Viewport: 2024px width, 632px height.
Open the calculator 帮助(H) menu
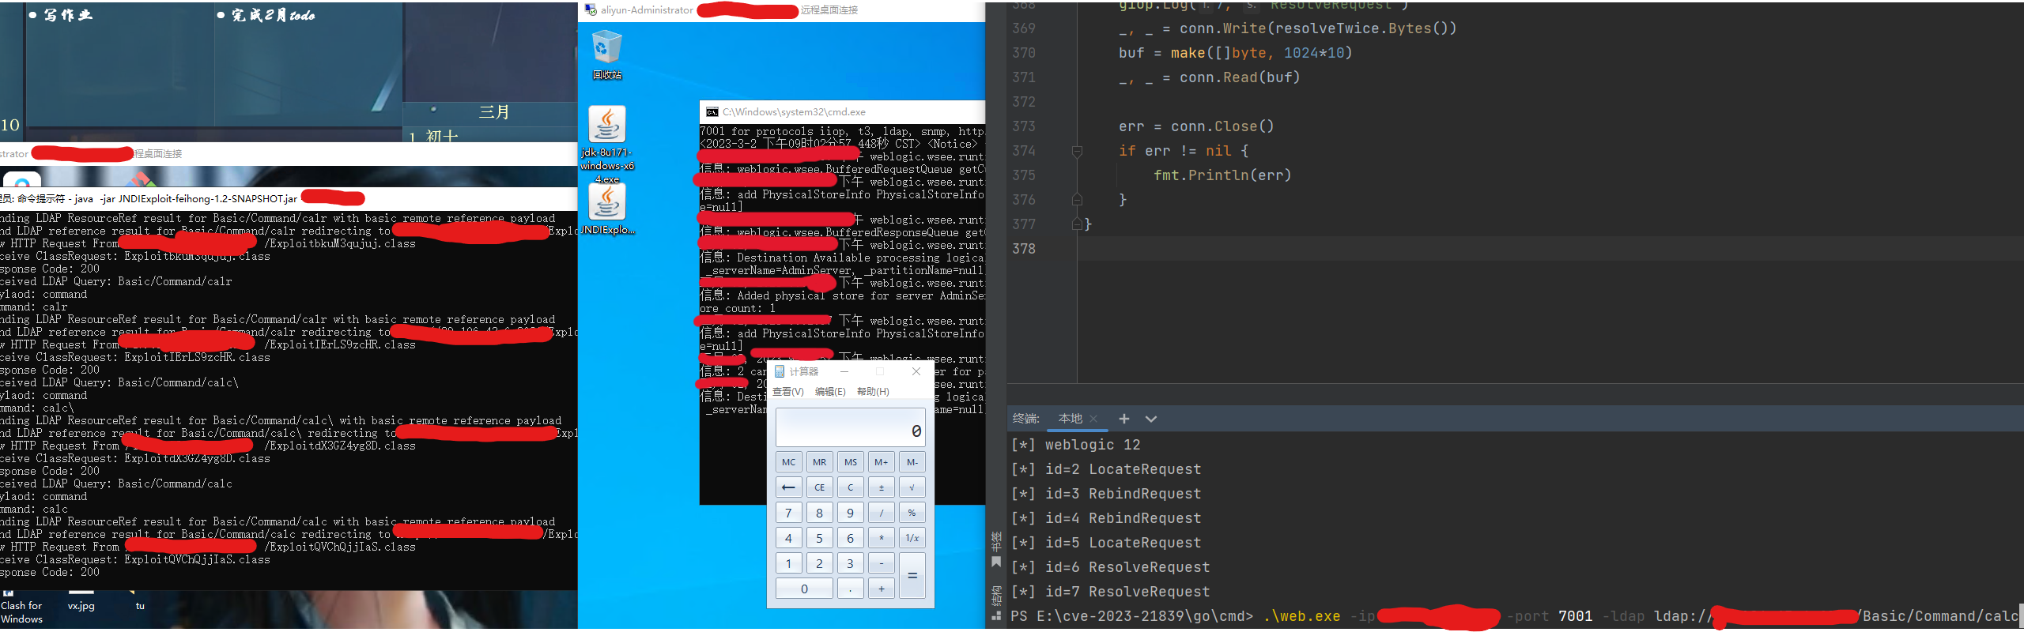[x=873, y=392]
